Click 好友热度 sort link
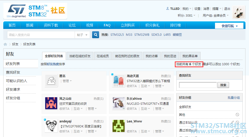Viewport: 249px width, 137px height. click(53, 64)
